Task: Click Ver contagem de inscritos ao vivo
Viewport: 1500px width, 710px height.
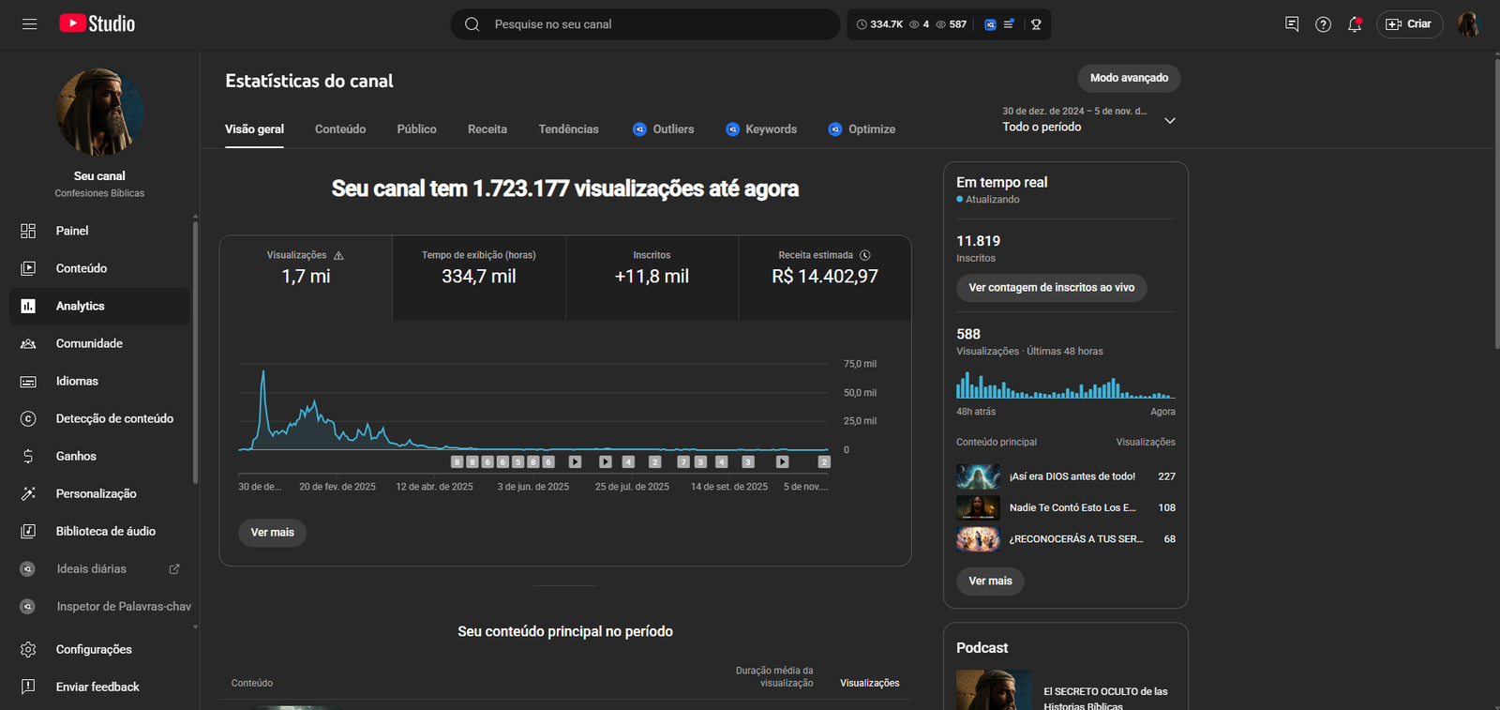Action: (x=1051, y=288)
